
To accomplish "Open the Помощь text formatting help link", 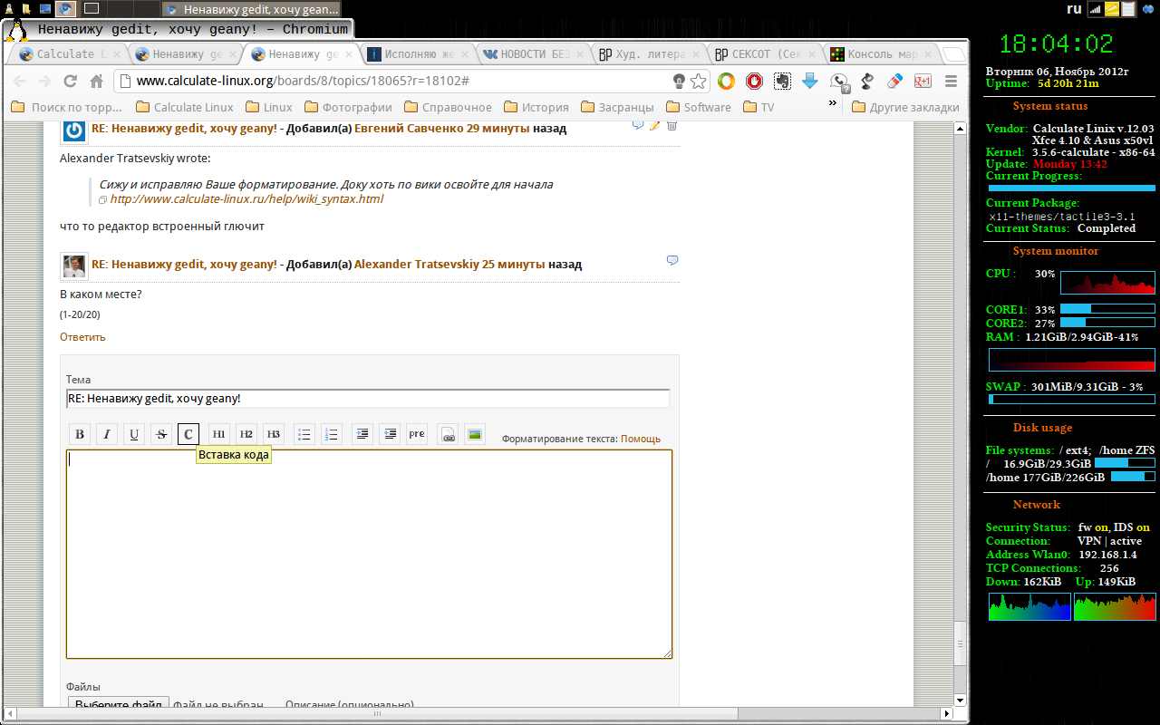I will tap(641, 439).
